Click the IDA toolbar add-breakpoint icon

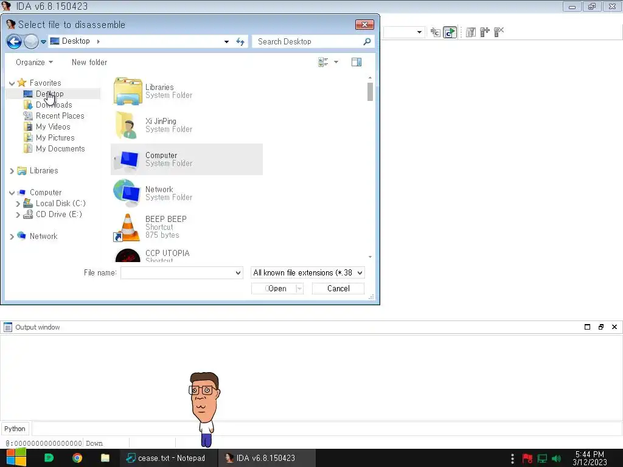point(485,32)
